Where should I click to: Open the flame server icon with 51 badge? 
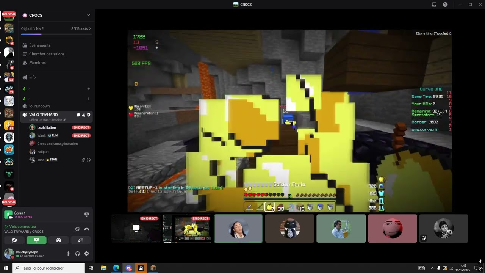(x=9, y=126)
